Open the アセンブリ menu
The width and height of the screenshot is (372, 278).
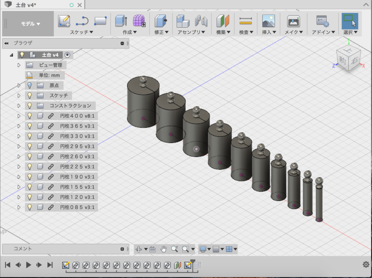pyautogui.click(x=191, y=32)
